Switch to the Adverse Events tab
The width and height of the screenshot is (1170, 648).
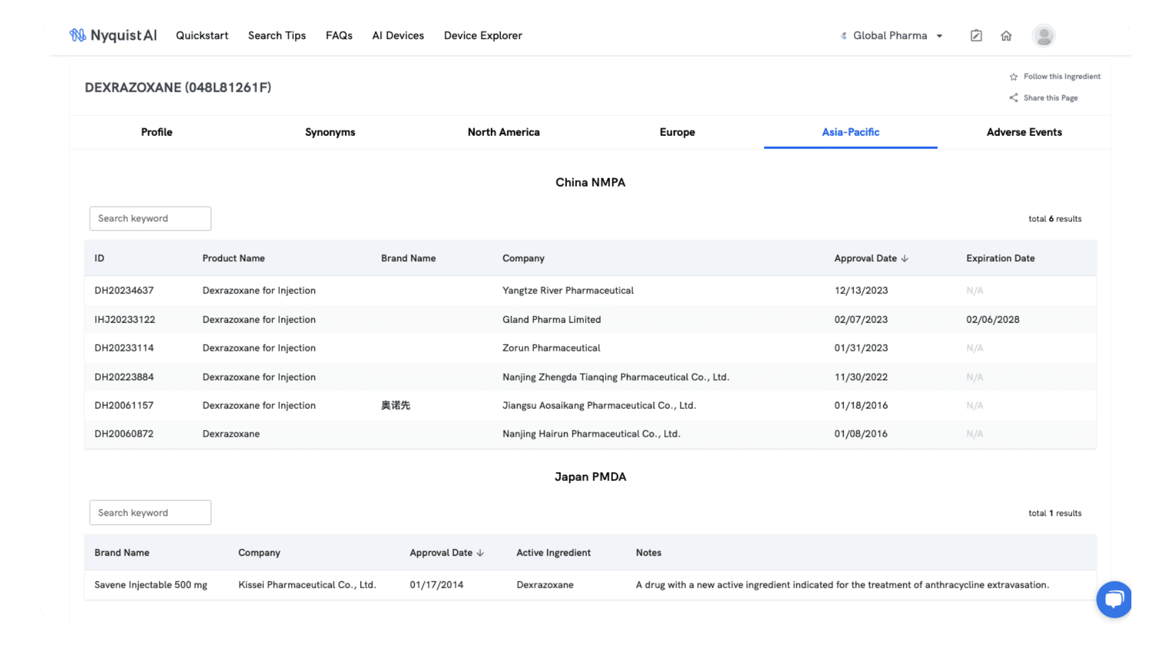(x=1024, y=132)
